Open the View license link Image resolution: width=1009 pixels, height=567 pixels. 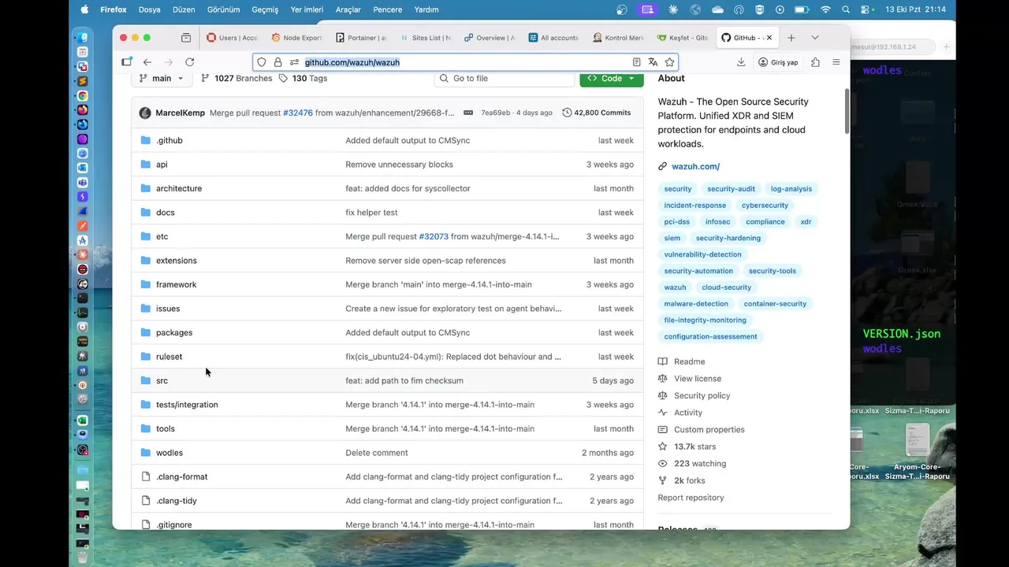(x=697, y=379)
